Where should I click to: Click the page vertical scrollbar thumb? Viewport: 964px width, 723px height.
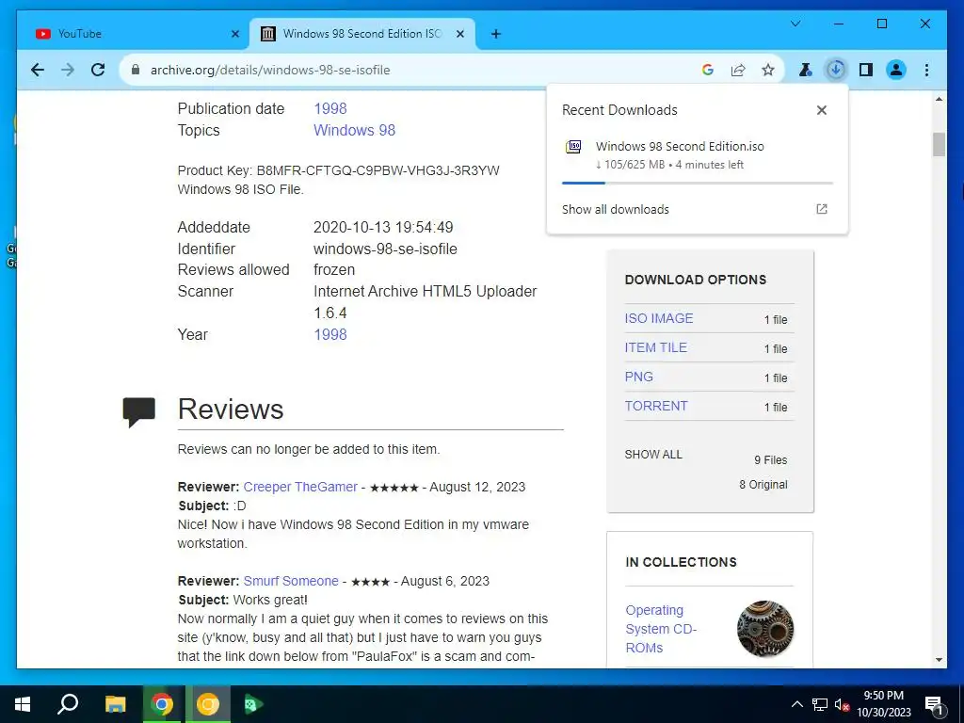tap(939, 144)
